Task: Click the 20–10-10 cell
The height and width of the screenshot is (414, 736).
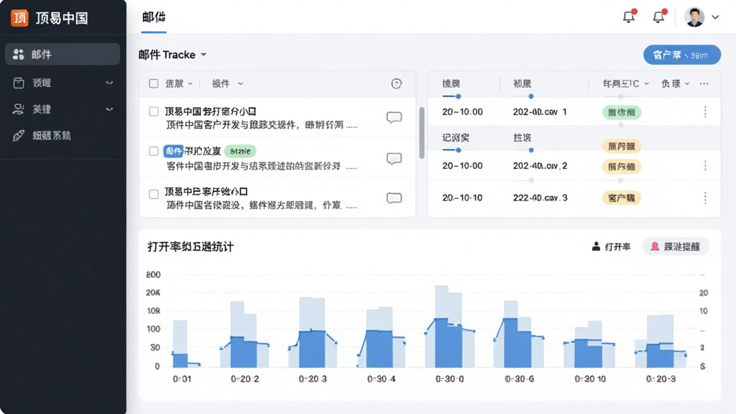Action: click(462, 198)
